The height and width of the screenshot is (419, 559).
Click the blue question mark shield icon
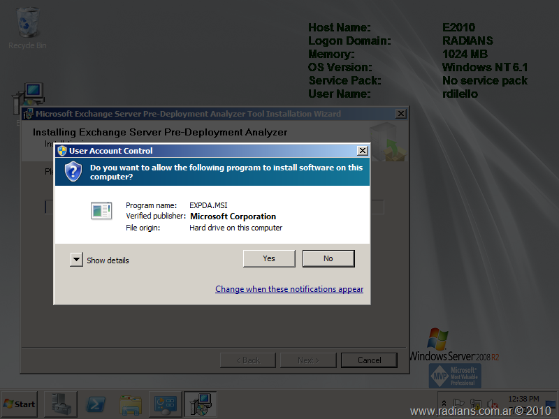tap(73, 171)
